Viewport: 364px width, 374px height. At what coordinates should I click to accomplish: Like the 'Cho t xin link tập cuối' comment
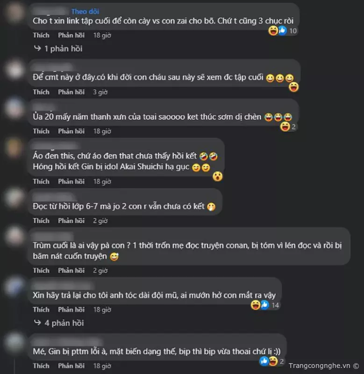point(41,36)
